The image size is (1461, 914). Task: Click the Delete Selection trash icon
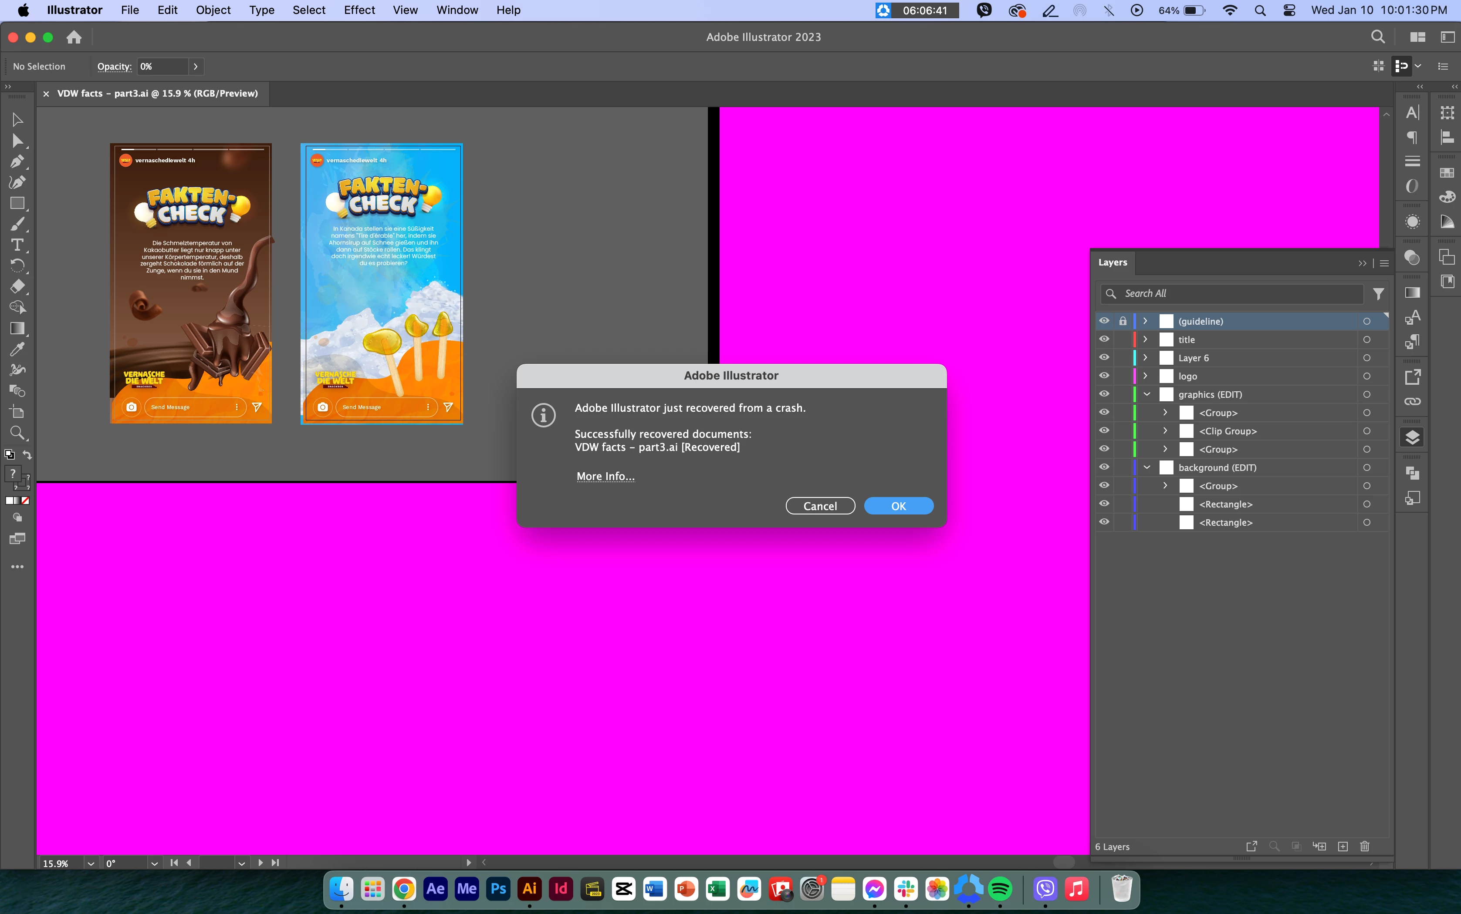pyautogui.click(x=1365, y=846)
